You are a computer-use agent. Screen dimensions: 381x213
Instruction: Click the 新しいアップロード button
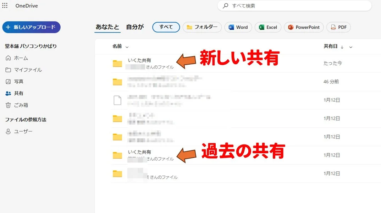(x=31, y=27)
